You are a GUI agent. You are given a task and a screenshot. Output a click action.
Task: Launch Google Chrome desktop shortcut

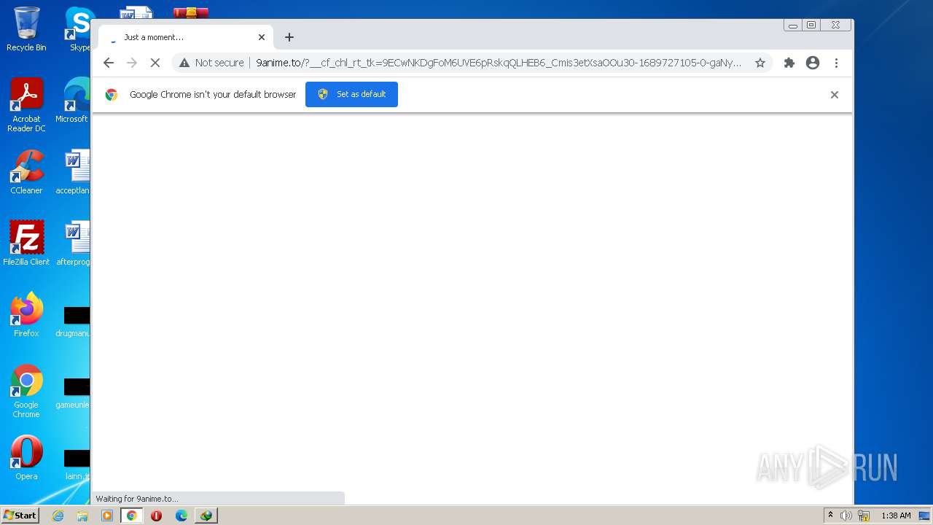(26, 391)
